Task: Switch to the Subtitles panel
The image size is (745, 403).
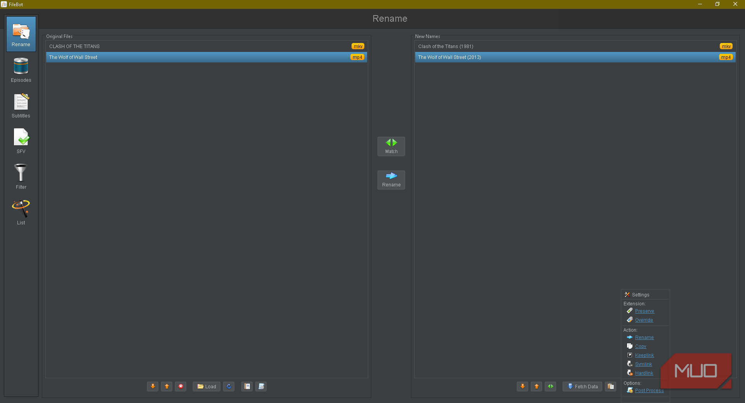Action: pos(21,105)
